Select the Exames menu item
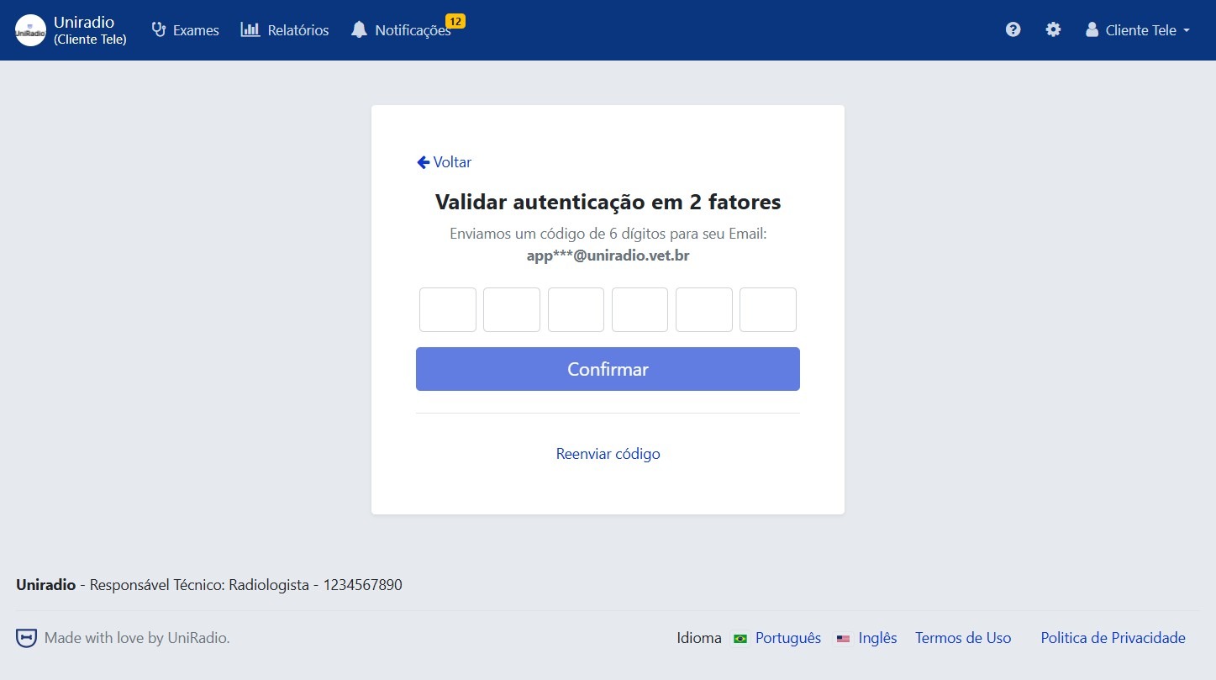The width and height of the screenshot is (1216, 680). 195,29
